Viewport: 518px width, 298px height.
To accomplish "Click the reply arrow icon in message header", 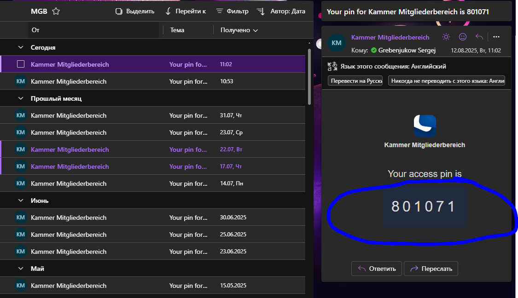I will point(479,37).
